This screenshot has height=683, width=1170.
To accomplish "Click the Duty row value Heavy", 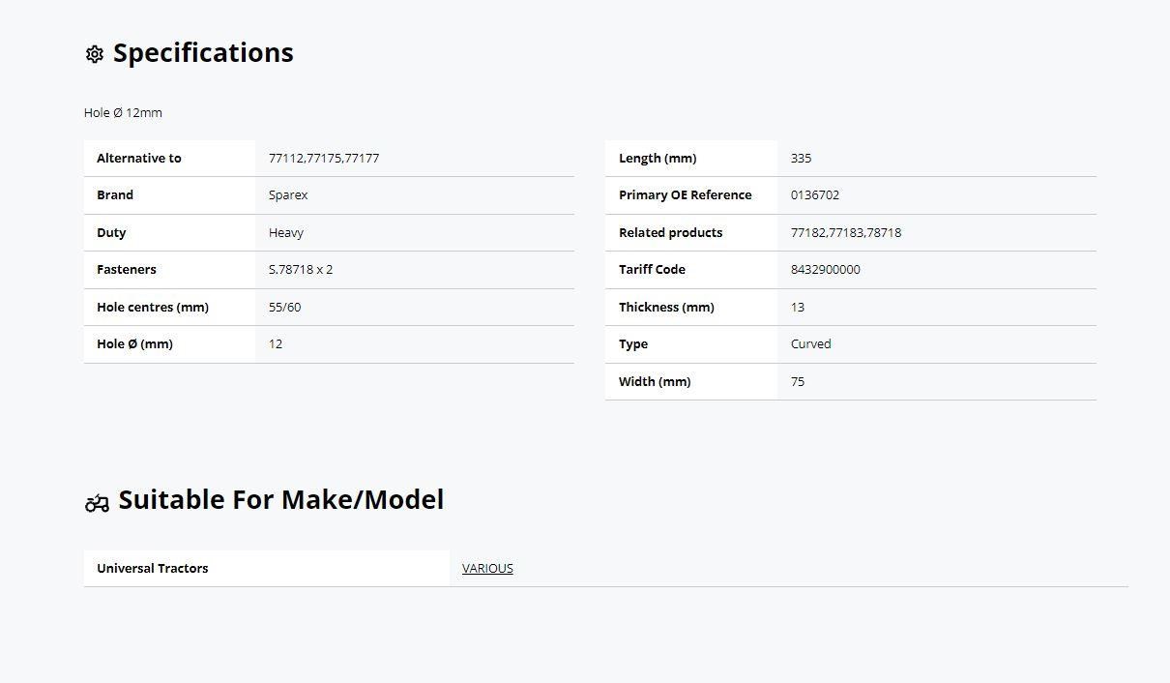I will (286, 232).
